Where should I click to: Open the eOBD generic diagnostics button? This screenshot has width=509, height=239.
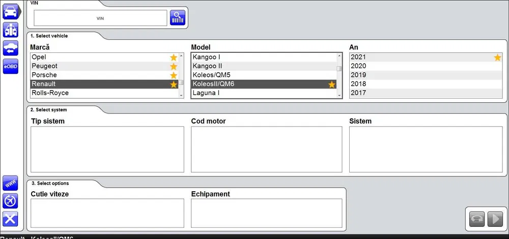(11, 66)
